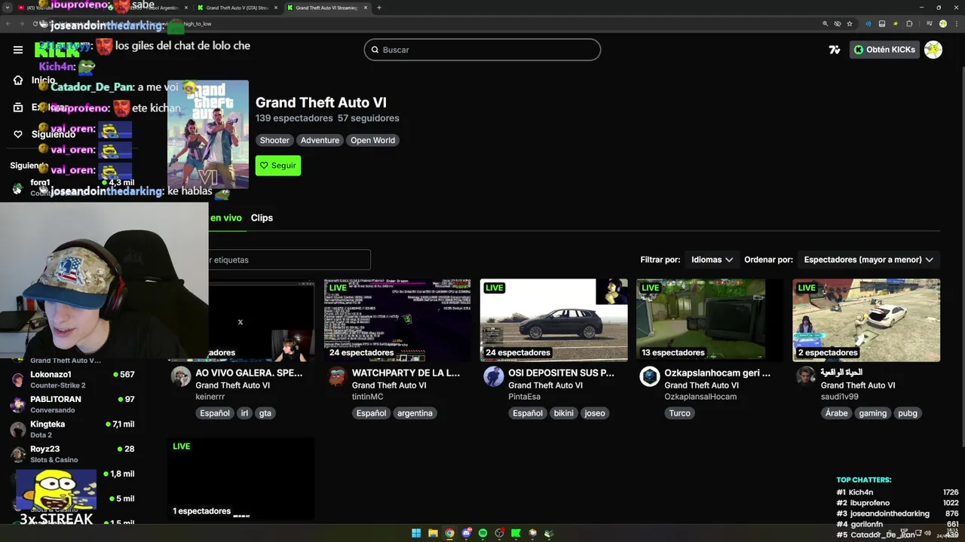Open the 1 espectadores stream thumbnail
Viewport: 965px width, 542px height.
241,479
